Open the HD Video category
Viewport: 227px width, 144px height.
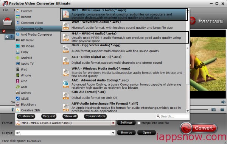38,40
